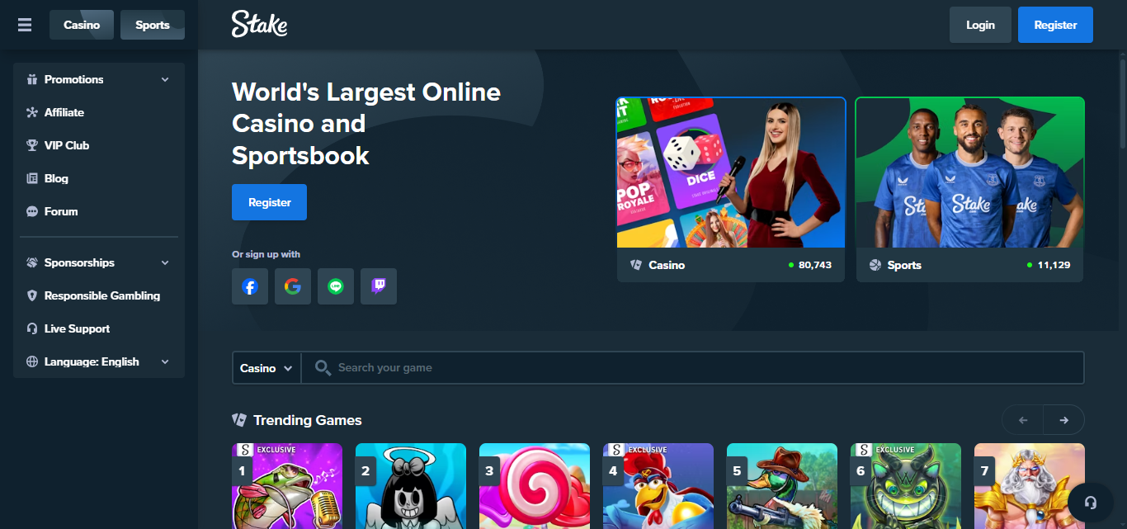Open trending game number 6 thumbnail

pos(906,486)
